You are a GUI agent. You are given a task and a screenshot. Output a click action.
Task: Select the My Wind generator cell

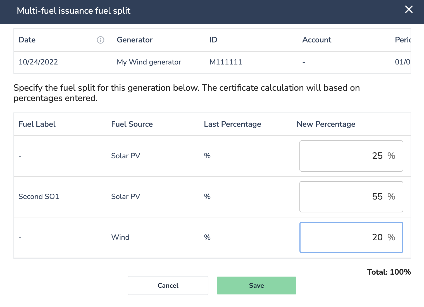[x=149, y=62]
